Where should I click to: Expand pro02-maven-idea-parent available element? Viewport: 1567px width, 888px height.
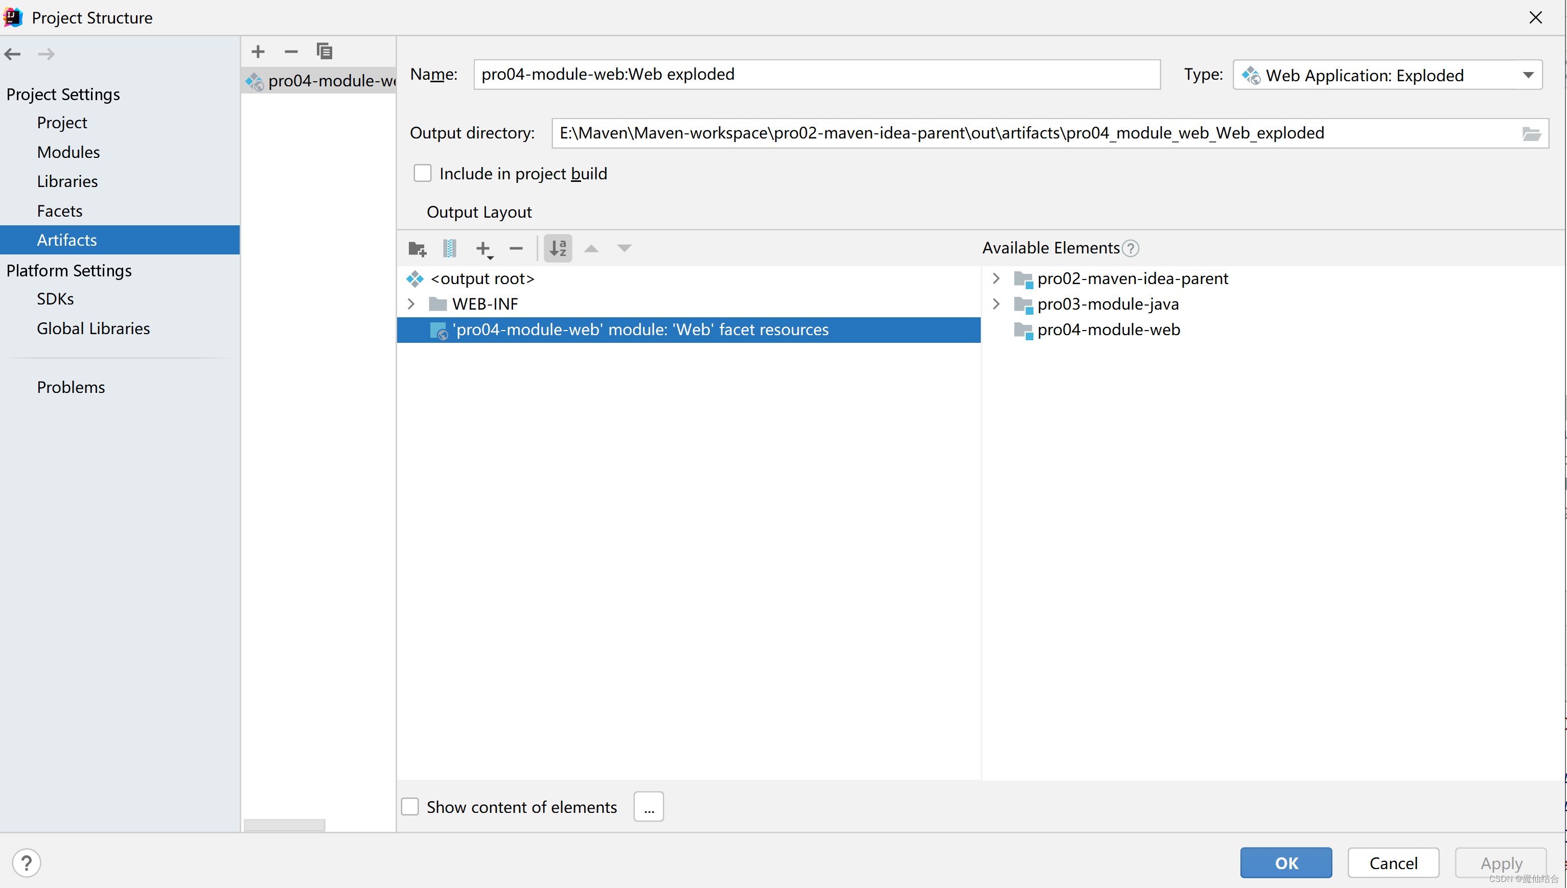996,278
